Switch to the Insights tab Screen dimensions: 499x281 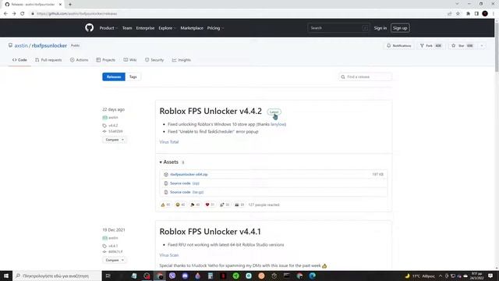pyautogui.click(x=182, y=60)
